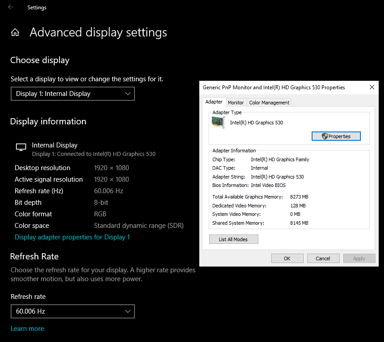Screen dimensions: 384x342
Task: Click the adapter Properties button
Action: pos(336,136)
